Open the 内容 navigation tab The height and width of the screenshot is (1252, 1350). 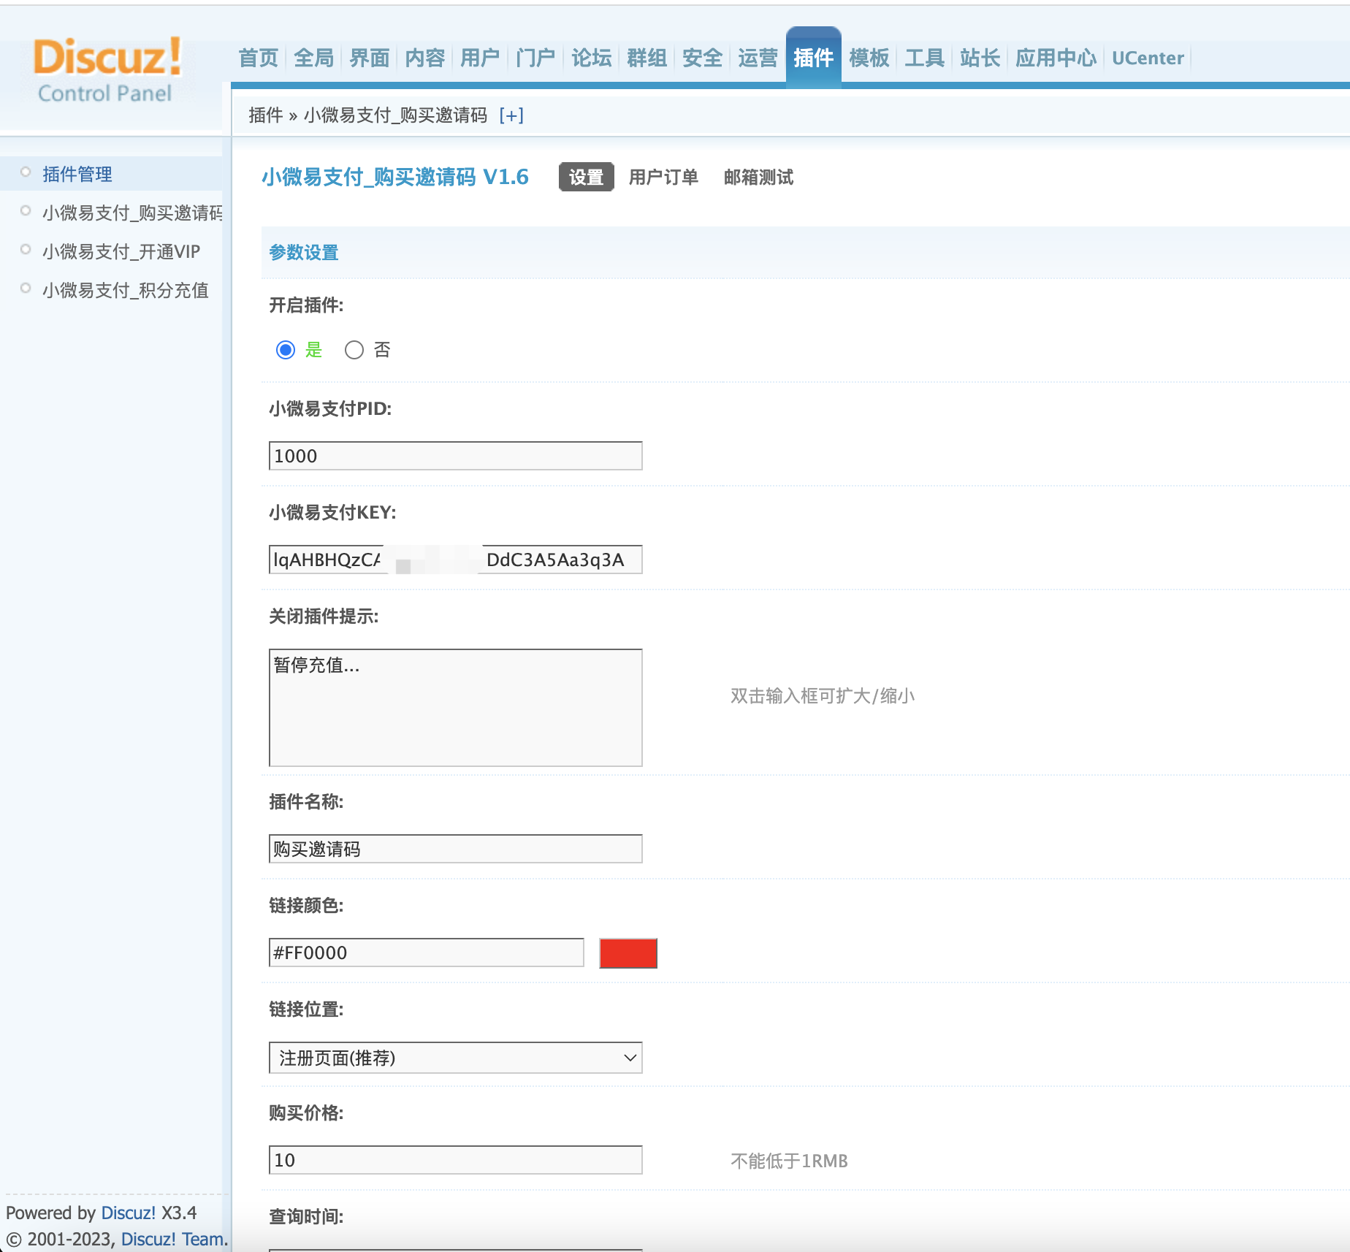coord(425,58)
